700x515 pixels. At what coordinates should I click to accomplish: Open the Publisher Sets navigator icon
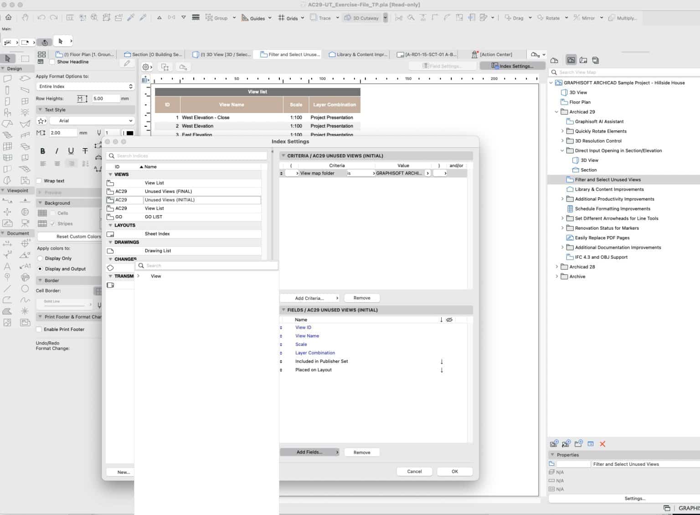[x=595, y=60]
